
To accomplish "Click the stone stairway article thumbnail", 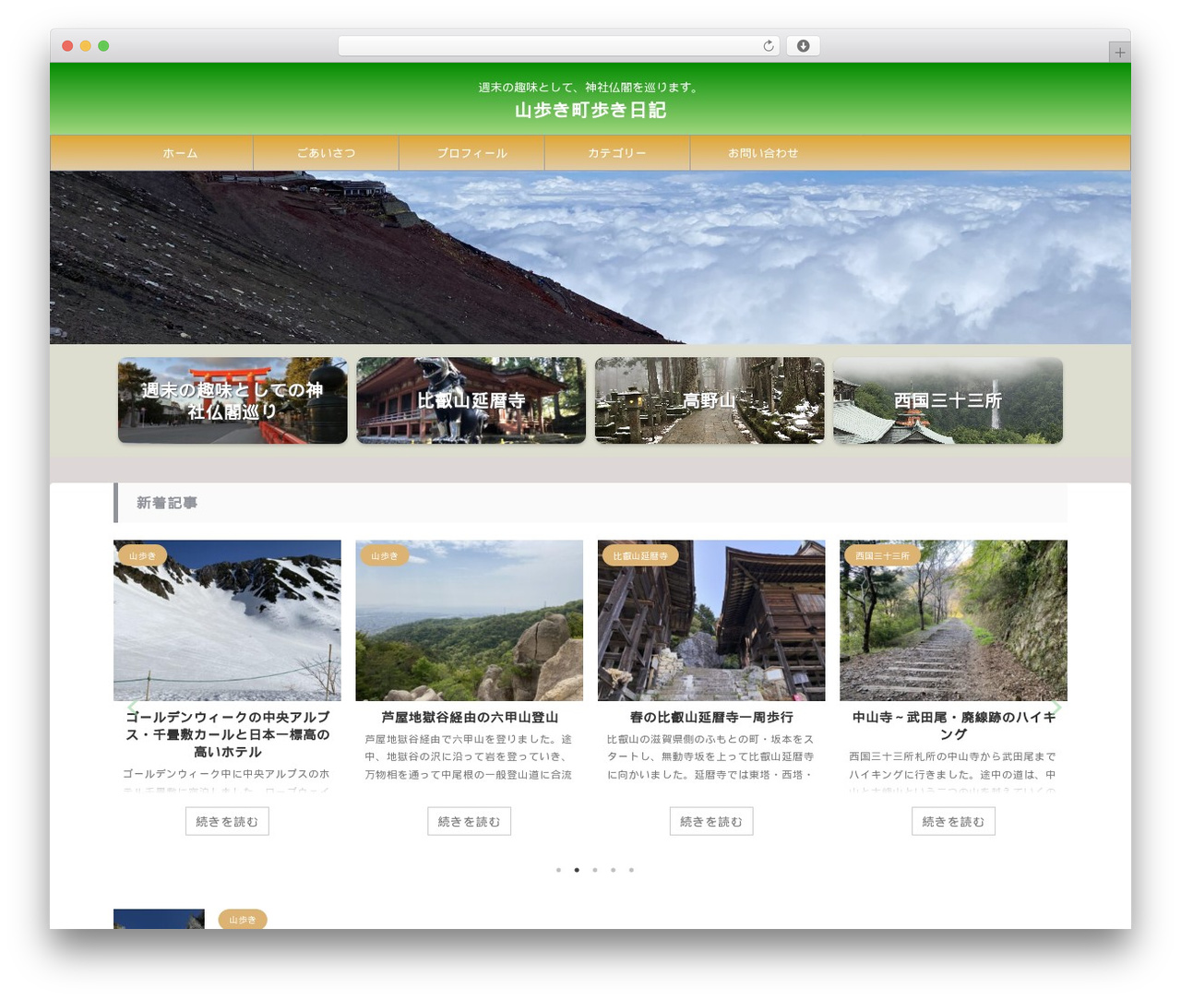I will click(x=953, y=621).
